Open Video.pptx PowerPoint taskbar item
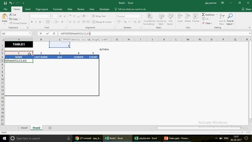 click(x=177, y=138)
